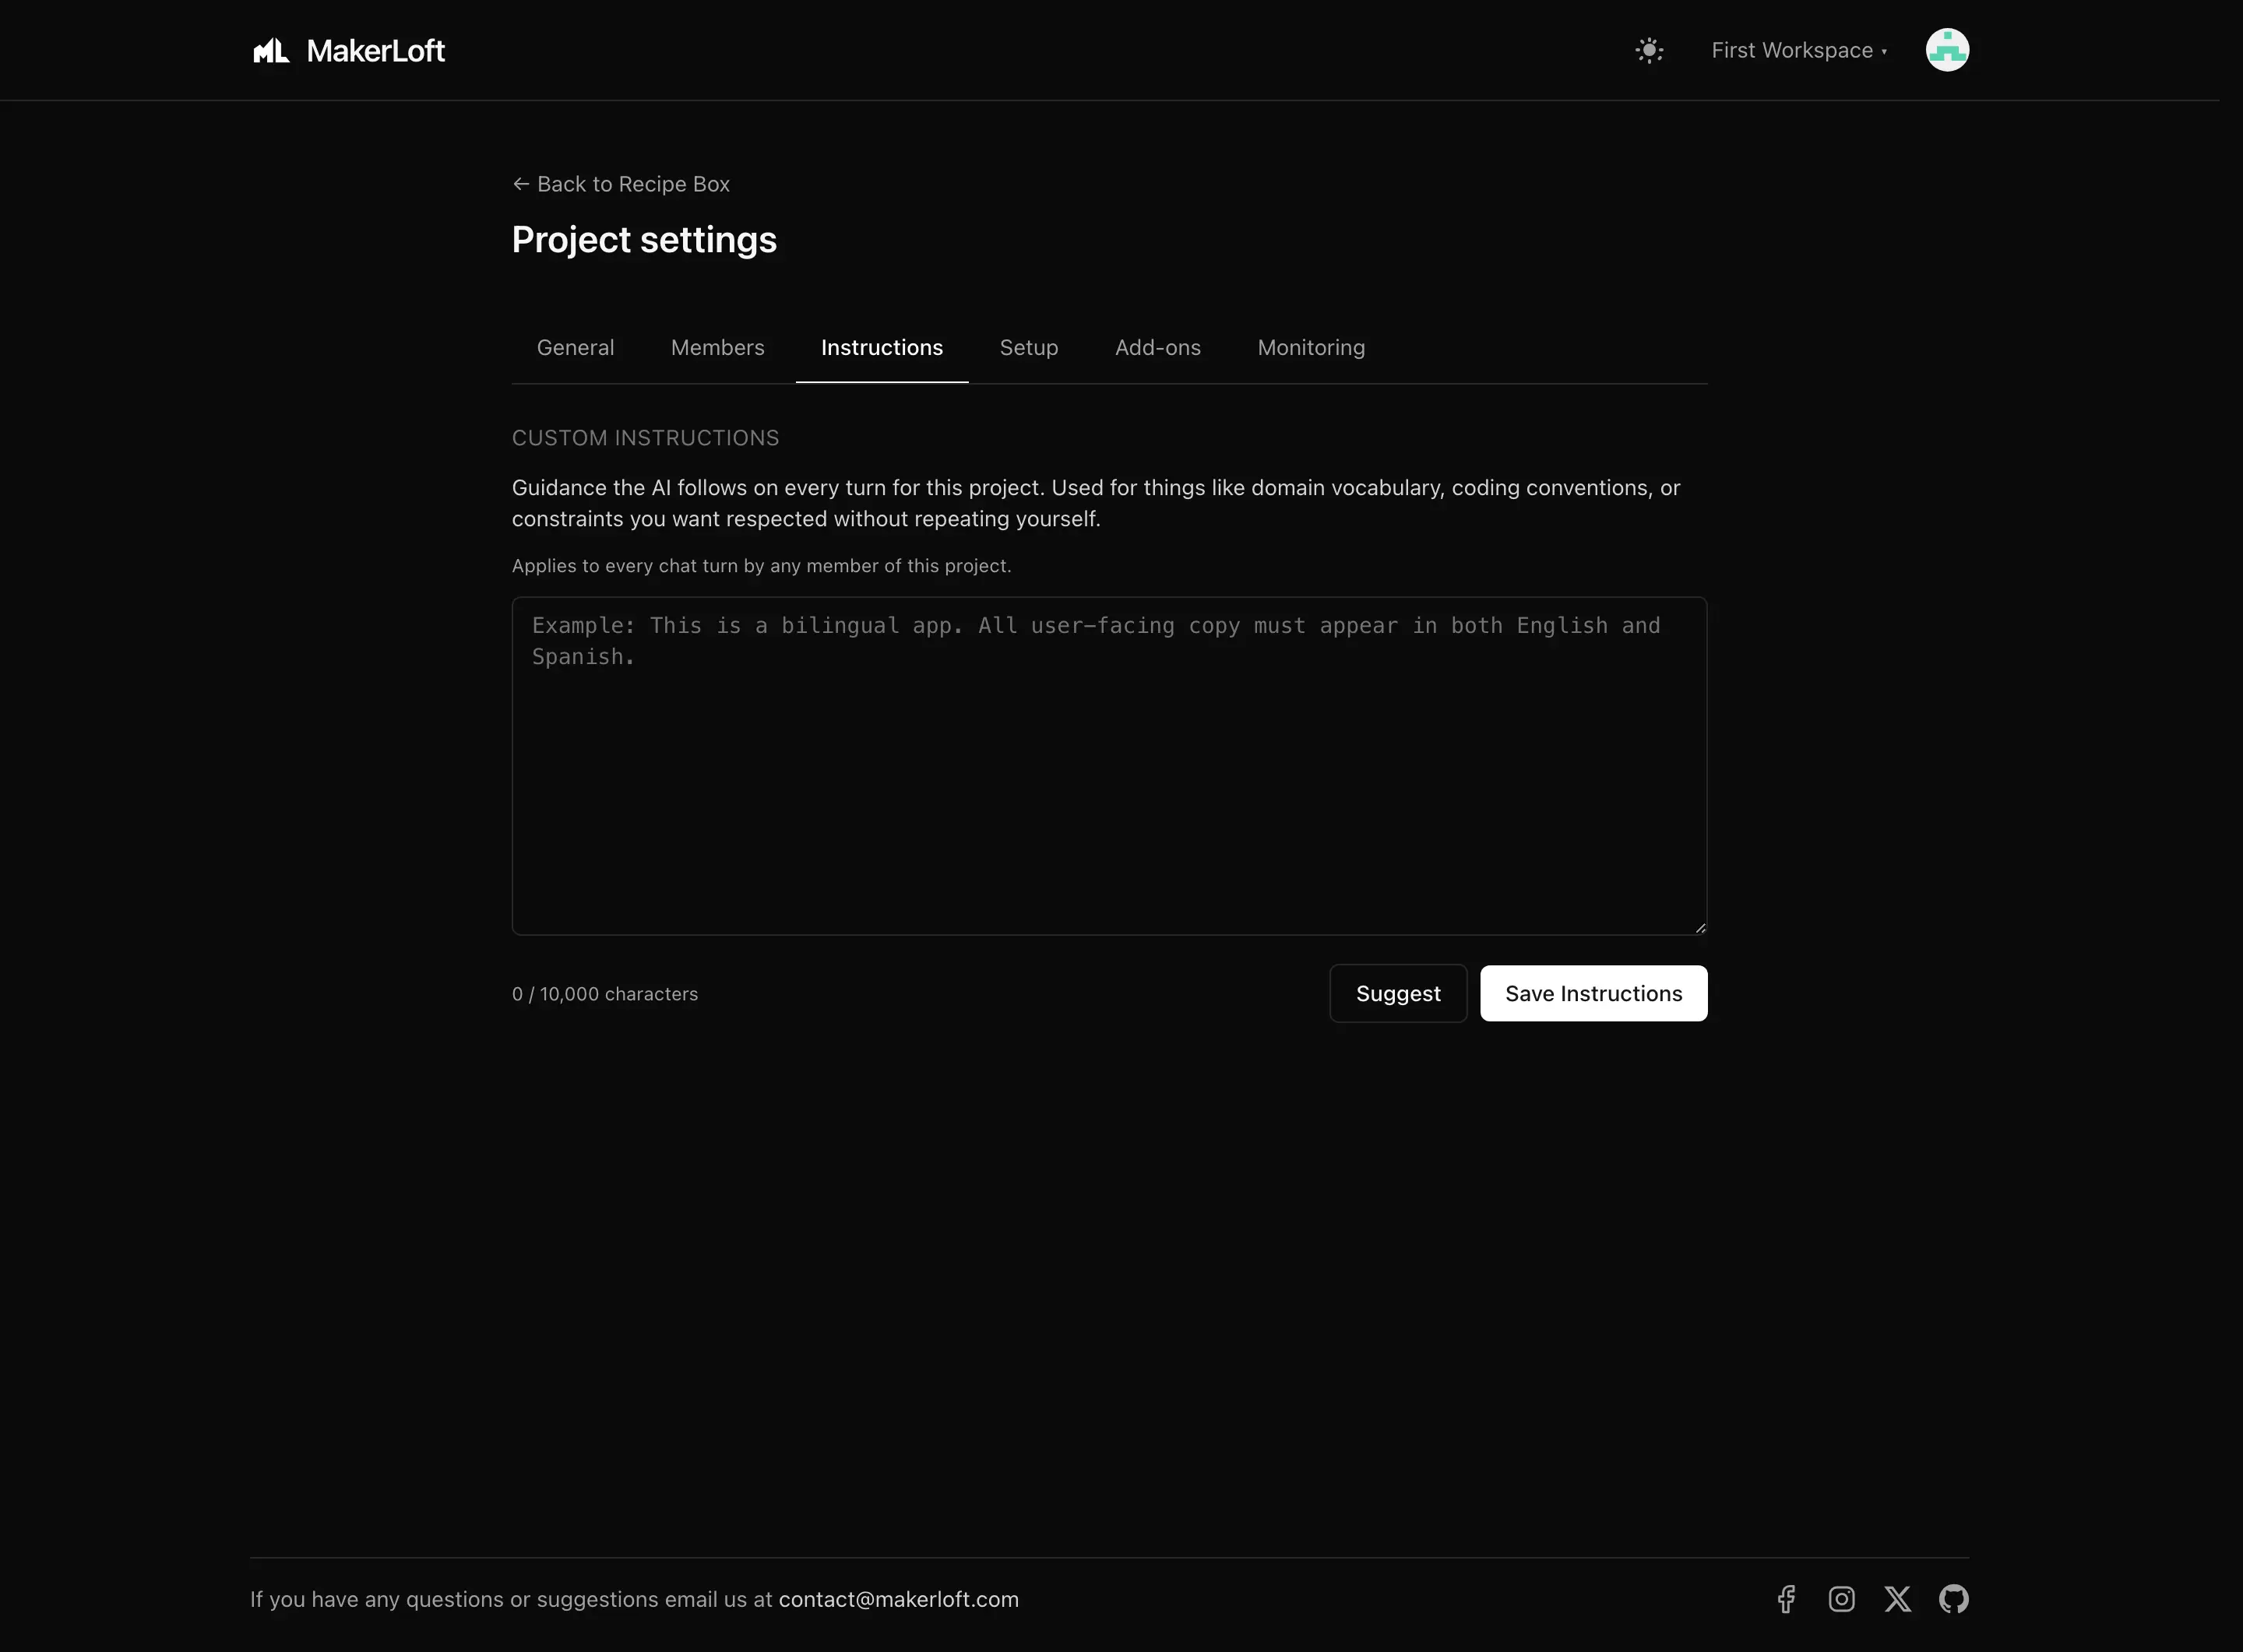
Task: Click the MakerLoft logo icon
Action: (271, 50)
